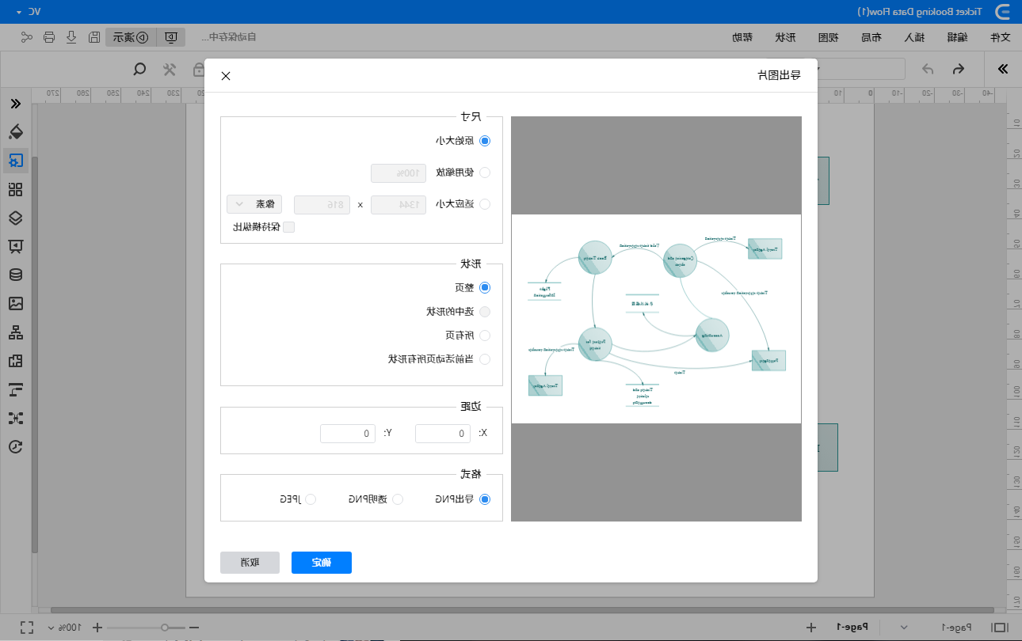Screen dimensions: 1022x641
Task: Open the database data panel icon
Action: [15, 275]
